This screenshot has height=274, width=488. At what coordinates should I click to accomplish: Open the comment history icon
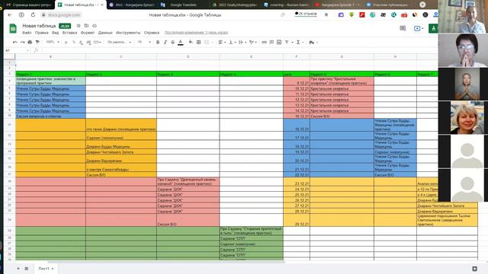pos(403,28)
